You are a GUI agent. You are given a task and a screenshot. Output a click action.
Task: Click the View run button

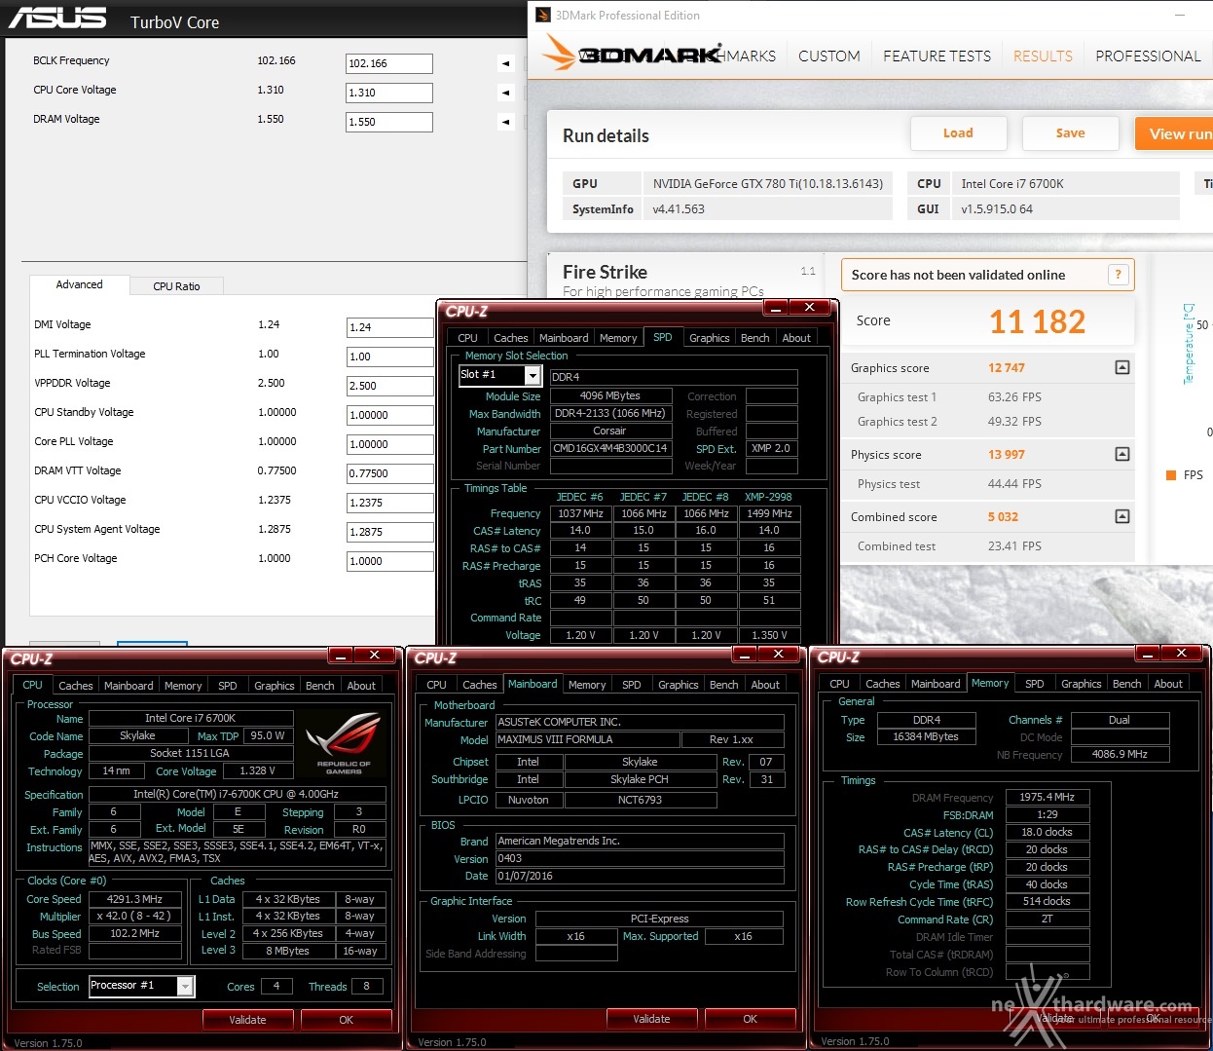point(1175,133)
